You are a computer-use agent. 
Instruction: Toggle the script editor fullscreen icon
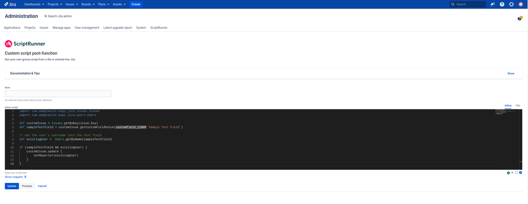tap(516, 172)
